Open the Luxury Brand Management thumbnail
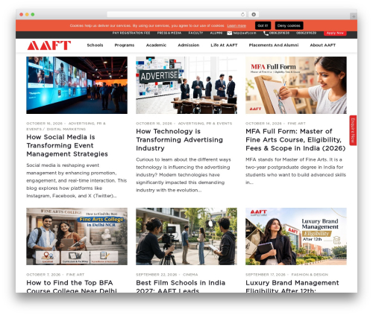 296,236
